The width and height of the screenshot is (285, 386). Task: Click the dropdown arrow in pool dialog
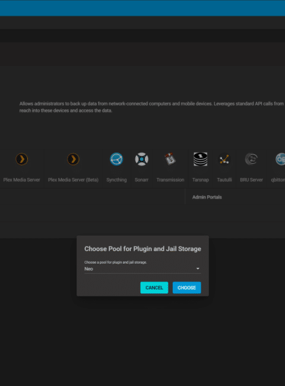[x=198, y=268]
